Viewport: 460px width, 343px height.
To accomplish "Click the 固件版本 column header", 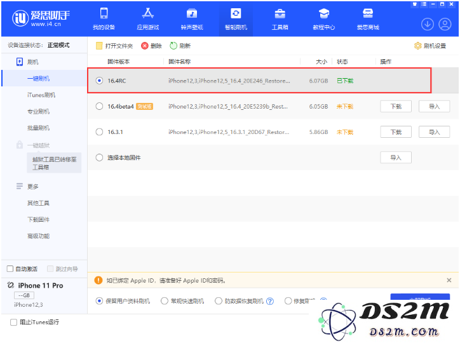I will (x=119, y=62).
